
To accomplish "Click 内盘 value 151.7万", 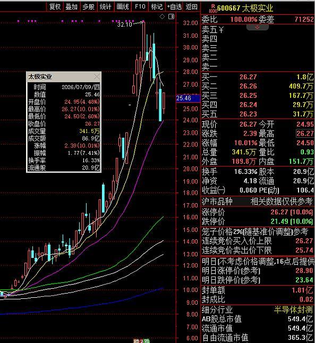I will (302, 162).
